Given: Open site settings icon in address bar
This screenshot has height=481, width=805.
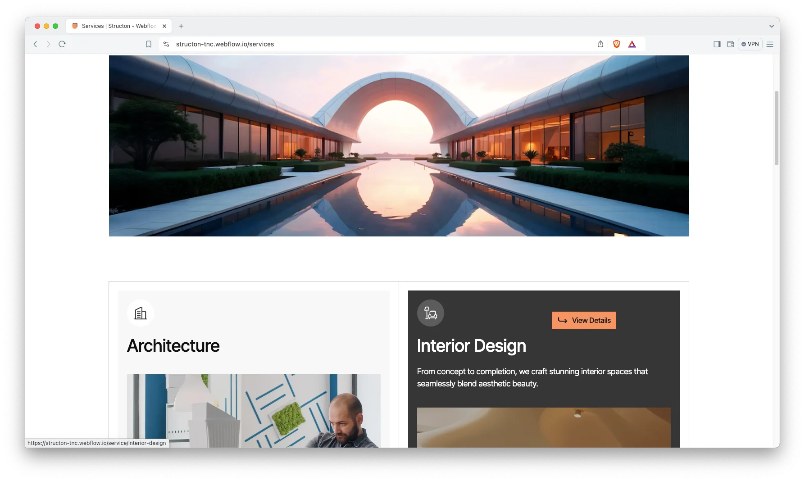Looking at the screenshot, I should [166, 44].
